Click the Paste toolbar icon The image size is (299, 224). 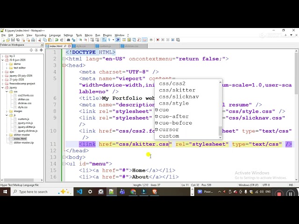(x=50, y=40)
